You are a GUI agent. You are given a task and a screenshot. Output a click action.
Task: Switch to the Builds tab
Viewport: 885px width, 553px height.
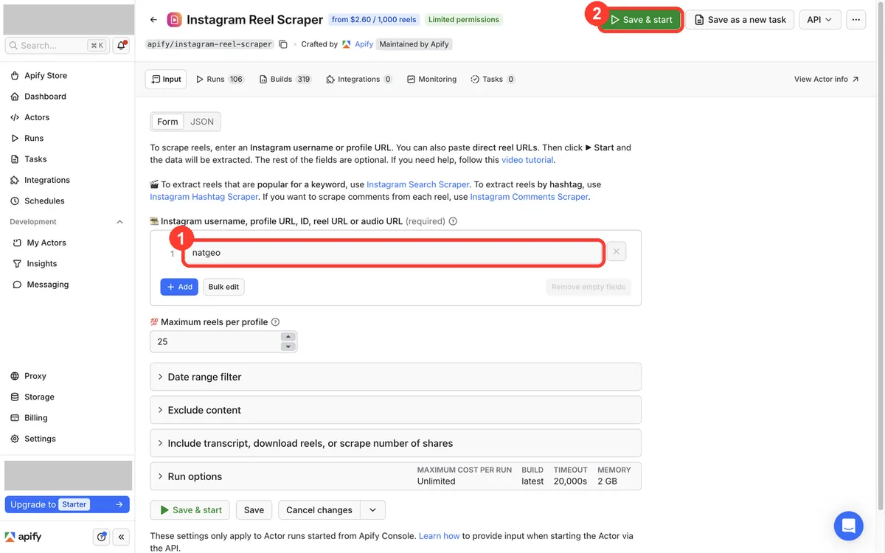[x=285, y=79]
